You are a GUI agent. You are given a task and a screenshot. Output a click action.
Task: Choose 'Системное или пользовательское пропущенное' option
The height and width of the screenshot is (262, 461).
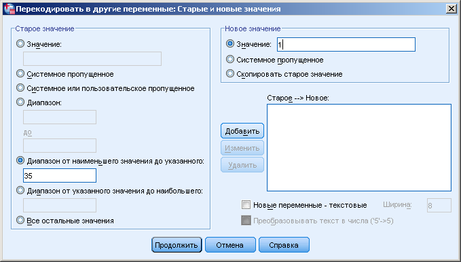coord(20,88)
